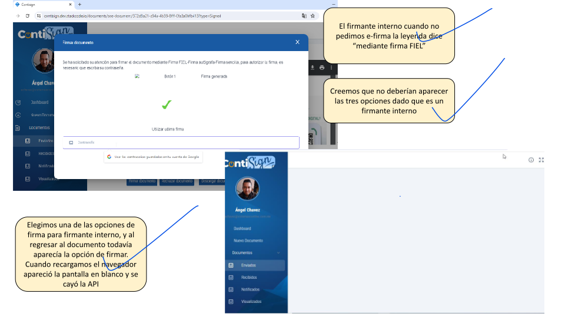Click the browser address bar URL
Viewport: 565px width, 317px height.
(x=129, y=16)
